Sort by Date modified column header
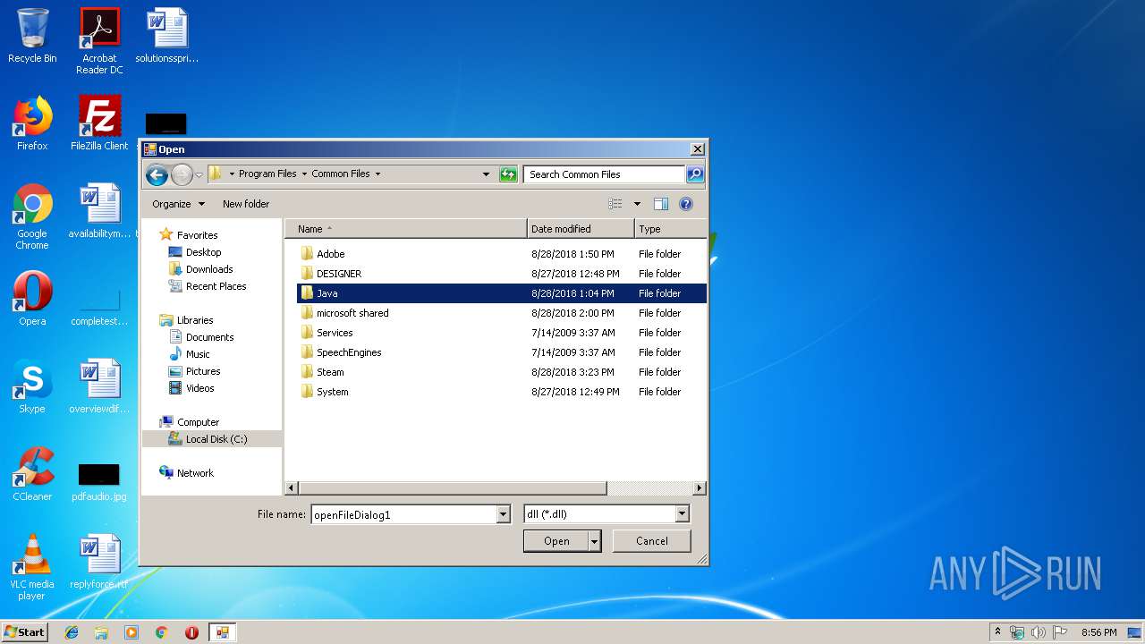The height and width of the screenshot is (644, 1145). coord(581,229)
